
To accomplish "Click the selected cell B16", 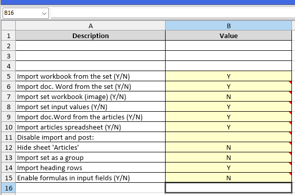I will 228,188.
